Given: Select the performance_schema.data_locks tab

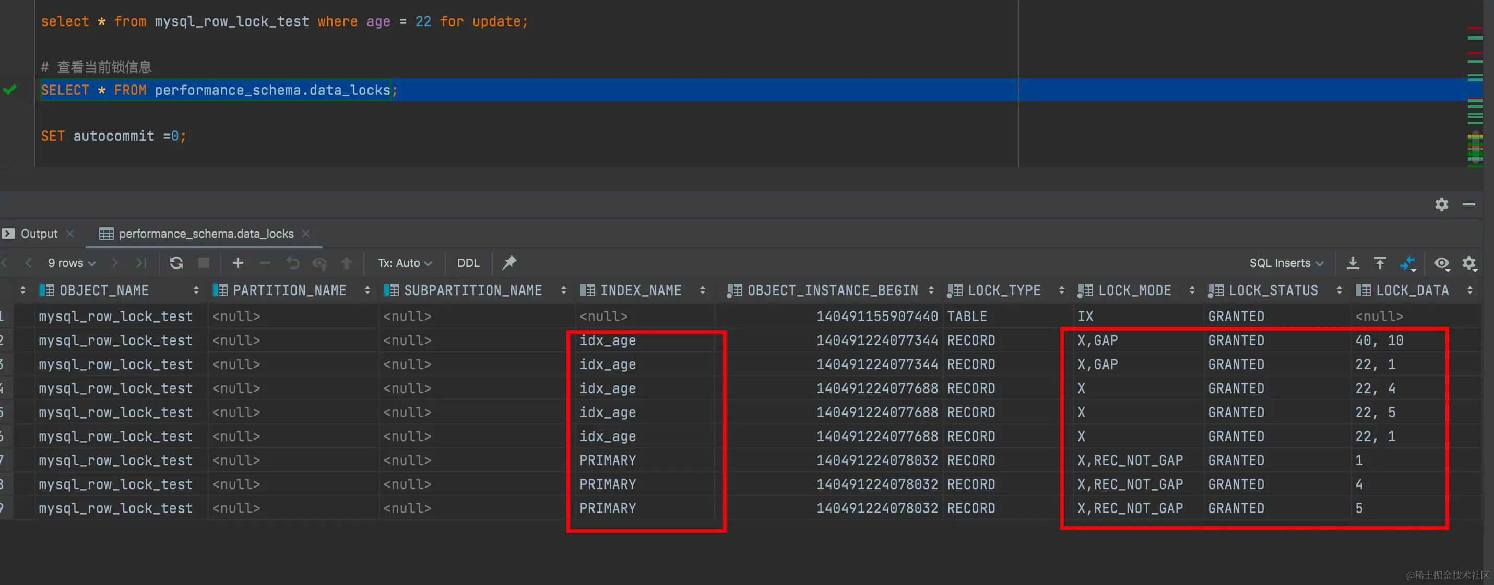Looking at the screenshot, I should pos(206,234).
